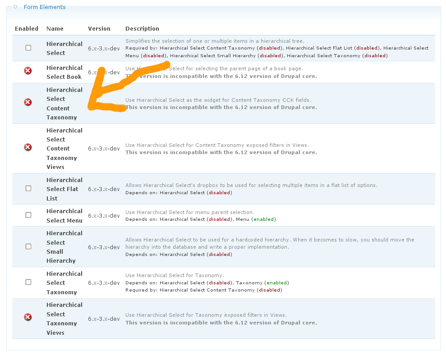The image size is (446, 356).
Task: Click the red X for Hierarchical Select Taxonomy Views
Action: (x=28, y=317)
